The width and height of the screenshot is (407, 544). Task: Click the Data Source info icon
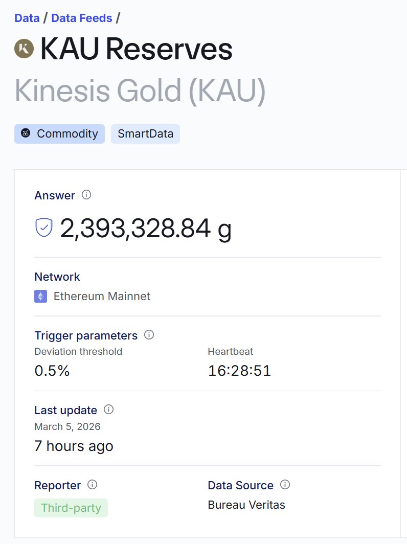285,485
